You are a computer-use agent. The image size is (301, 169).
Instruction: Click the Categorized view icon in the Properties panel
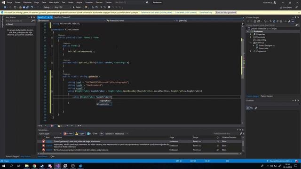coord(248,108)
